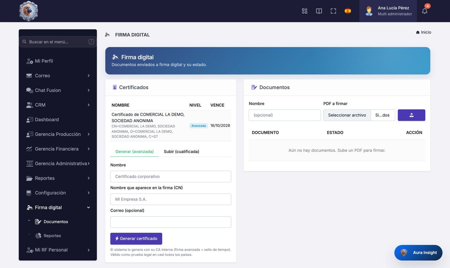The image size is (450, 268).
Task: Click the lion logo in header
Action: click(29, 11)
